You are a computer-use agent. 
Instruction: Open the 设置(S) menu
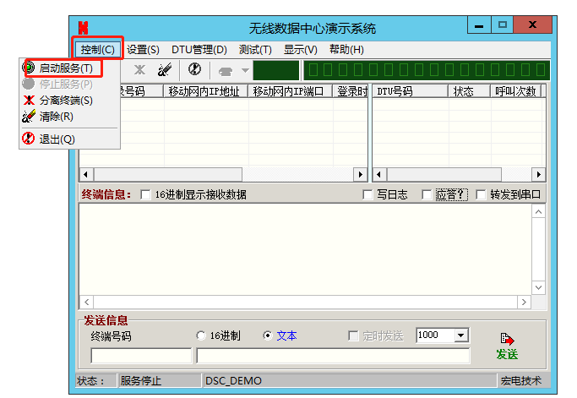(143, 49)
